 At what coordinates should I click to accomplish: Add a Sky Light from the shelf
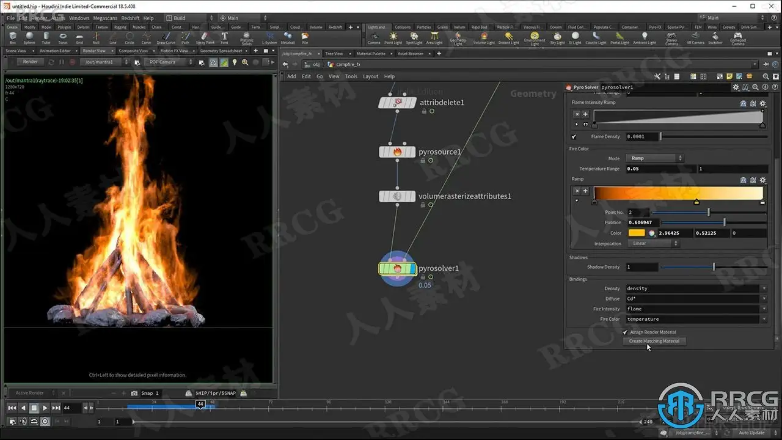(x=558, y=38)
